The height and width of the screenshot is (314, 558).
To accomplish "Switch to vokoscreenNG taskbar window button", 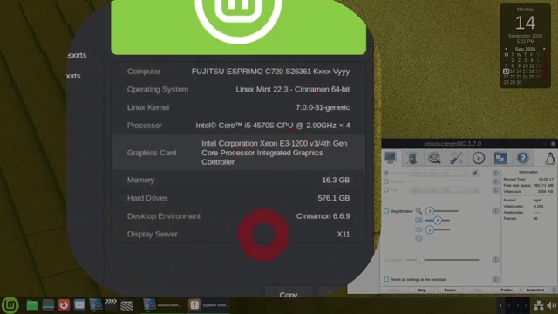I will coord(163,305).
